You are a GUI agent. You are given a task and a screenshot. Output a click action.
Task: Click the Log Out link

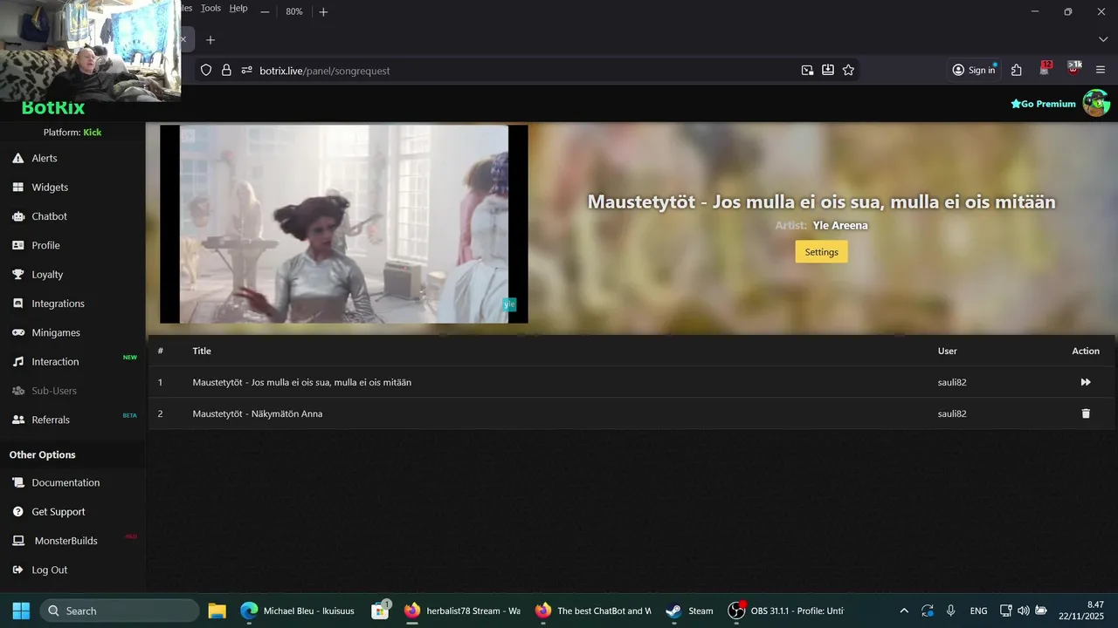tap(49, 570)
